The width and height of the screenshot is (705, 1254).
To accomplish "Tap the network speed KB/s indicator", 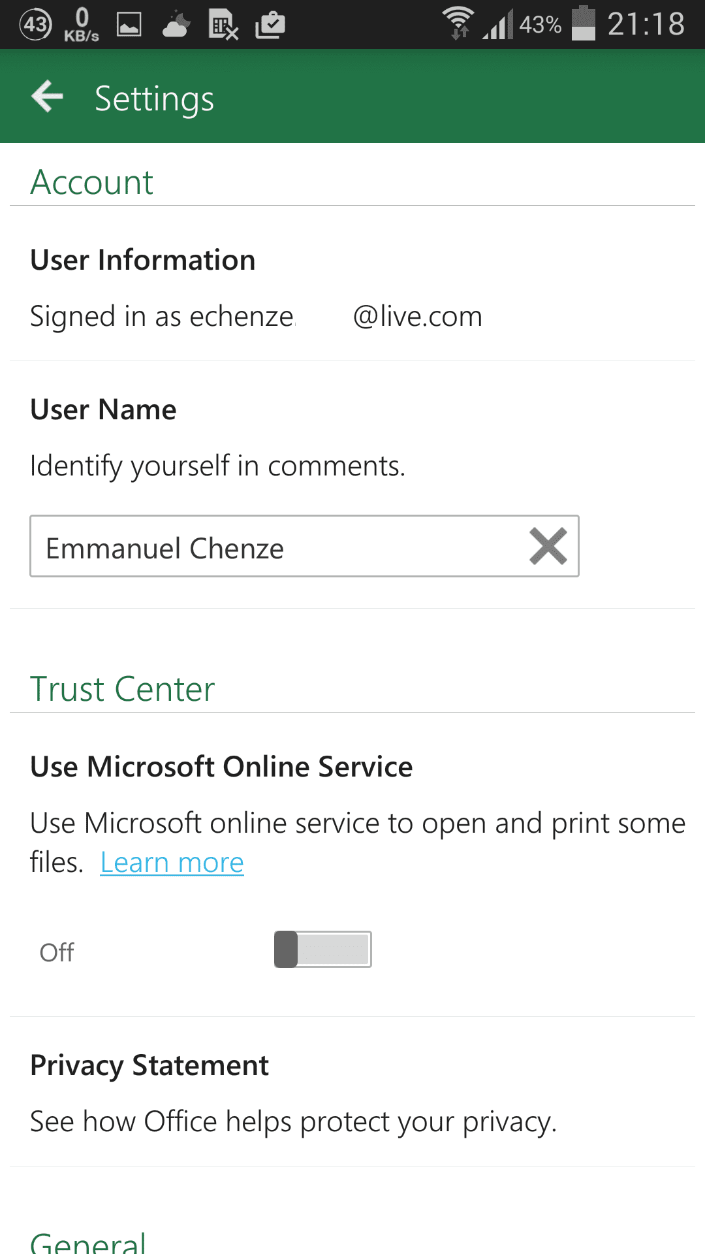I will pos(82,25).
